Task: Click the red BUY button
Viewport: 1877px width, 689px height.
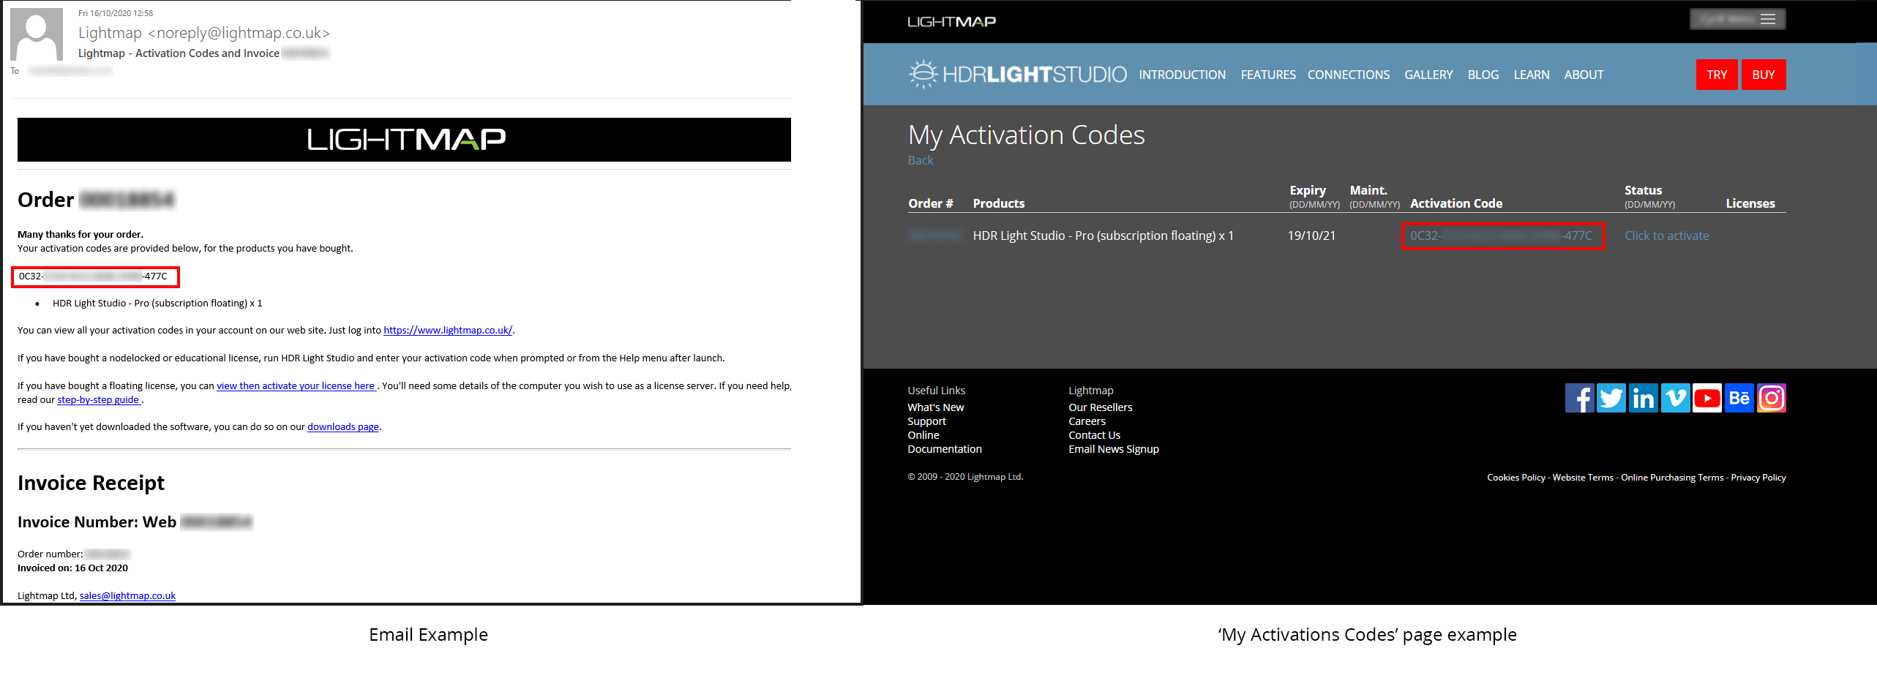Action: coord(1764,75)
